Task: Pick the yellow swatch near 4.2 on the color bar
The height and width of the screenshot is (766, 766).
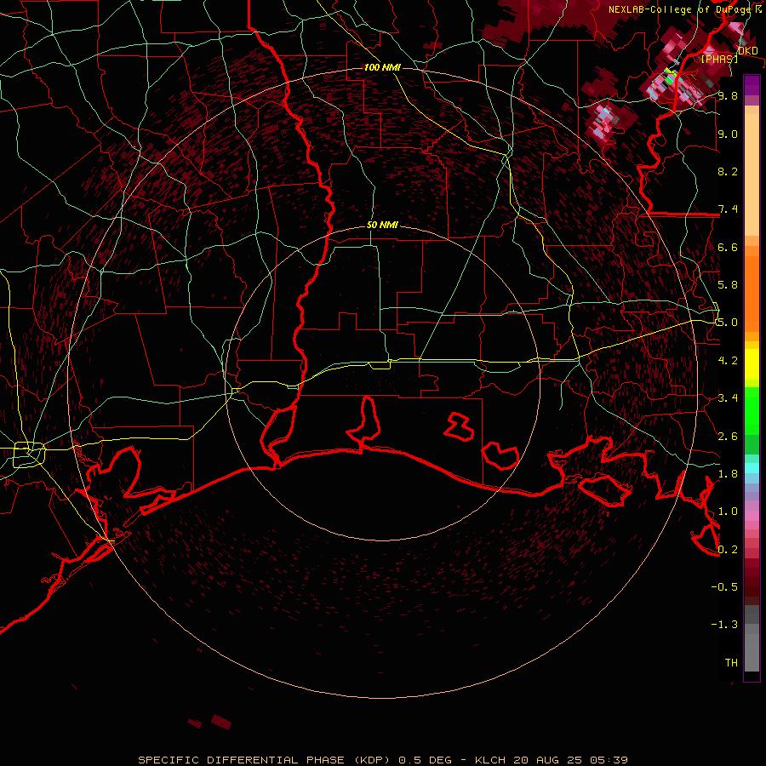Action: pyautogui.click(x=752, y=364)
